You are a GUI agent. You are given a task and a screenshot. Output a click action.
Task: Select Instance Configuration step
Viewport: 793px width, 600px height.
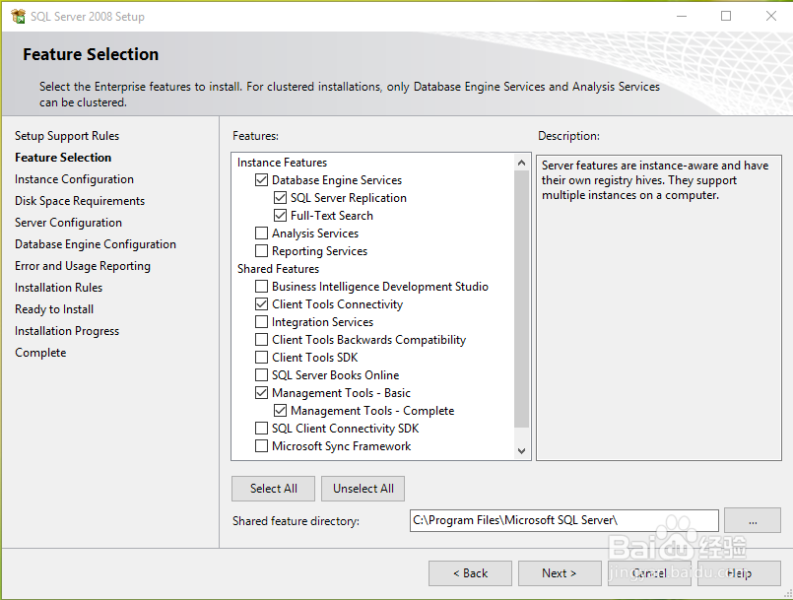[x=74, y=179]
